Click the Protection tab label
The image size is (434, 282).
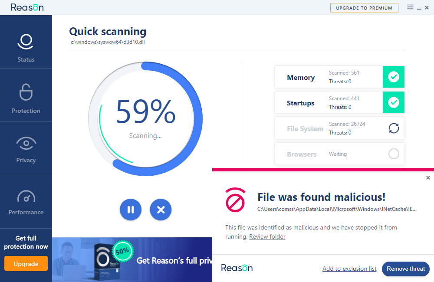pos(26,111)
